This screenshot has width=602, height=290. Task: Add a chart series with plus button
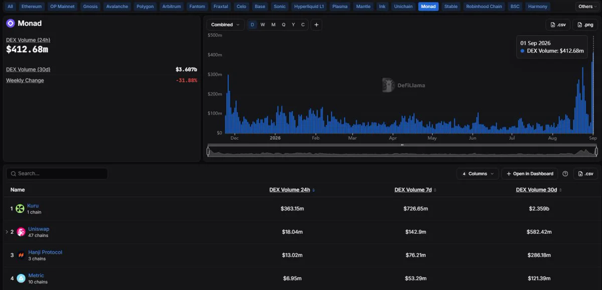point(316,25)
